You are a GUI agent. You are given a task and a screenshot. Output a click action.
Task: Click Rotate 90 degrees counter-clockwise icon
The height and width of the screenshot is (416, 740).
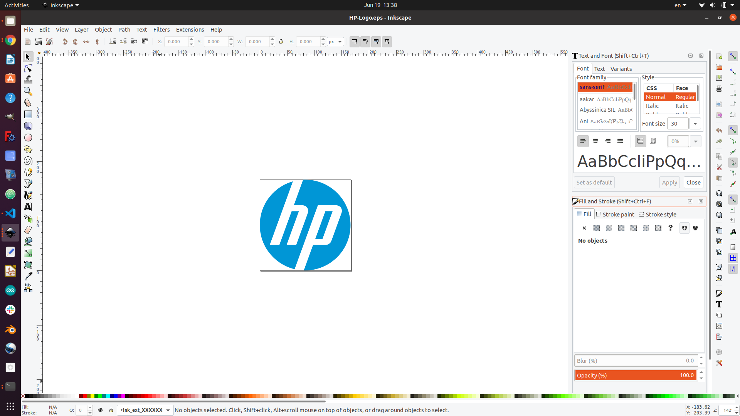[x=65, y=42]
